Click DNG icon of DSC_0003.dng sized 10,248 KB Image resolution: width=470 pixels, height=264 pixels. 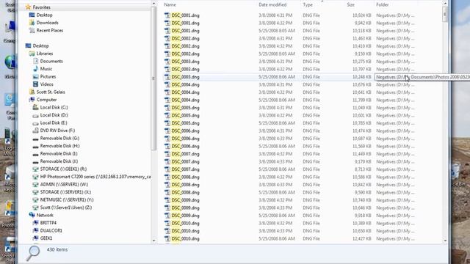(167, 77)
